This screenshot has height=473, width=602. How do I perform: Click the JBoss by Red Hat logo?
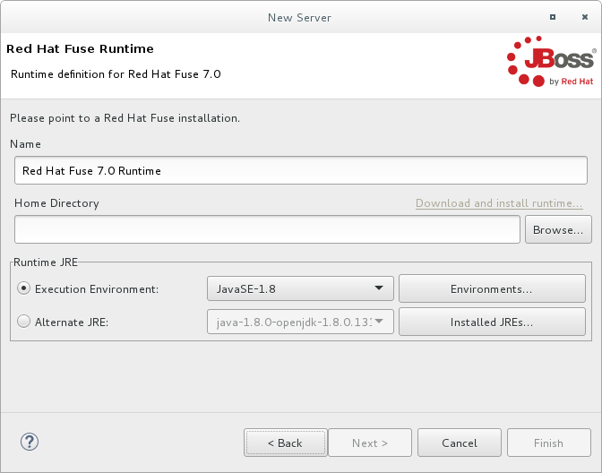pos(551,62)
